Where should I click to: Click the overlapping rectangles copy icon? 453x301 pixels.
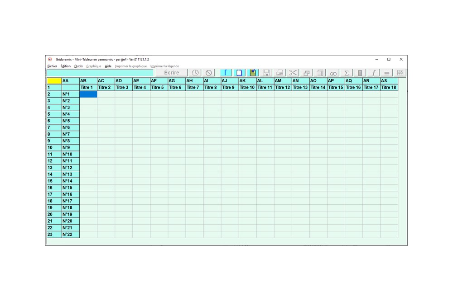pos(306,73)
